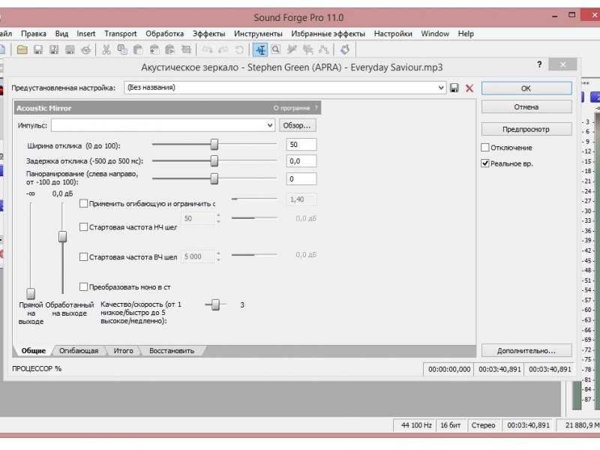
Task: Click the Дополнительно... button
Action: (x=526, y=350)
